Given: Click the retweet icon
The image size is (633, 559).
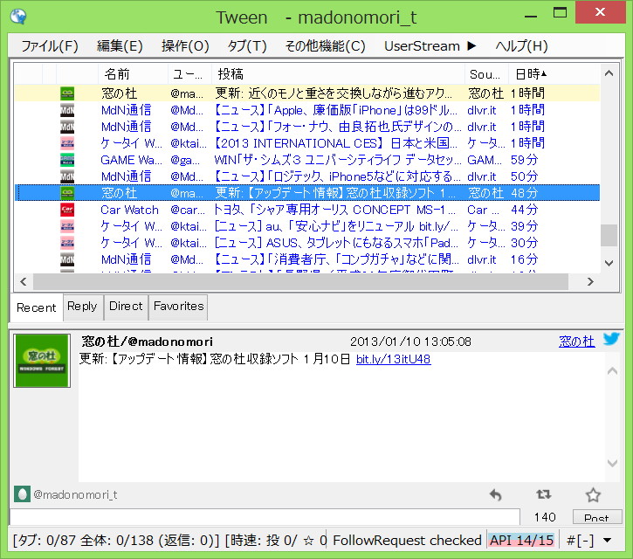Looking at the screenshot, I should click(543, 494).
